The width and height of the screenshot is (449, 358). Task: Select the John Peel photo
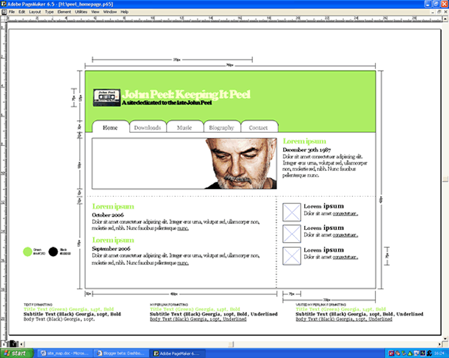pyautogui.click(x=241, y=164)
